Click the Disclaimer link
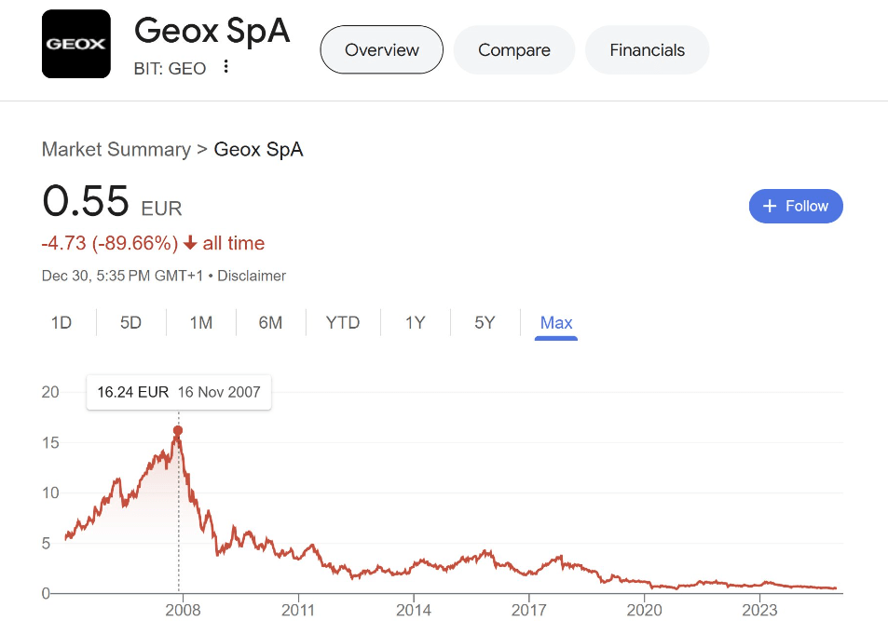Image resolution: width=888 pixels, height=621 pixels. (x=252, y=276)
